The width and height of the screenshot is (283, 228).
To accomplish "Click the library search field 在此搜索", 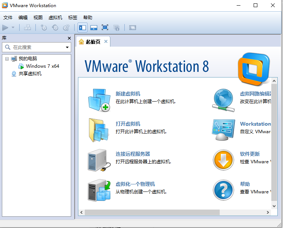I will tap(37, 47).
